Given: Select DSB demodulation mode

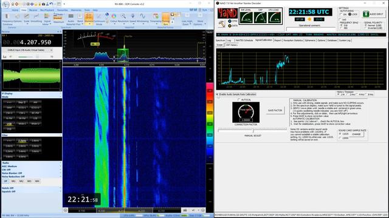Looking at the screenshot, I should (9, 129).
